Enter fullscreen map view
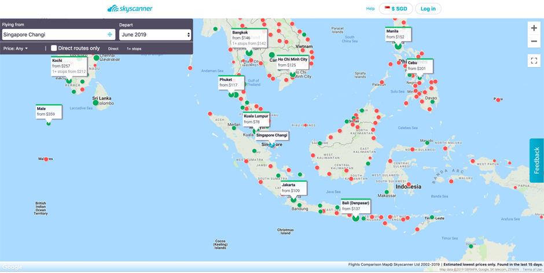The image size is (544, 273). point(534,61)
